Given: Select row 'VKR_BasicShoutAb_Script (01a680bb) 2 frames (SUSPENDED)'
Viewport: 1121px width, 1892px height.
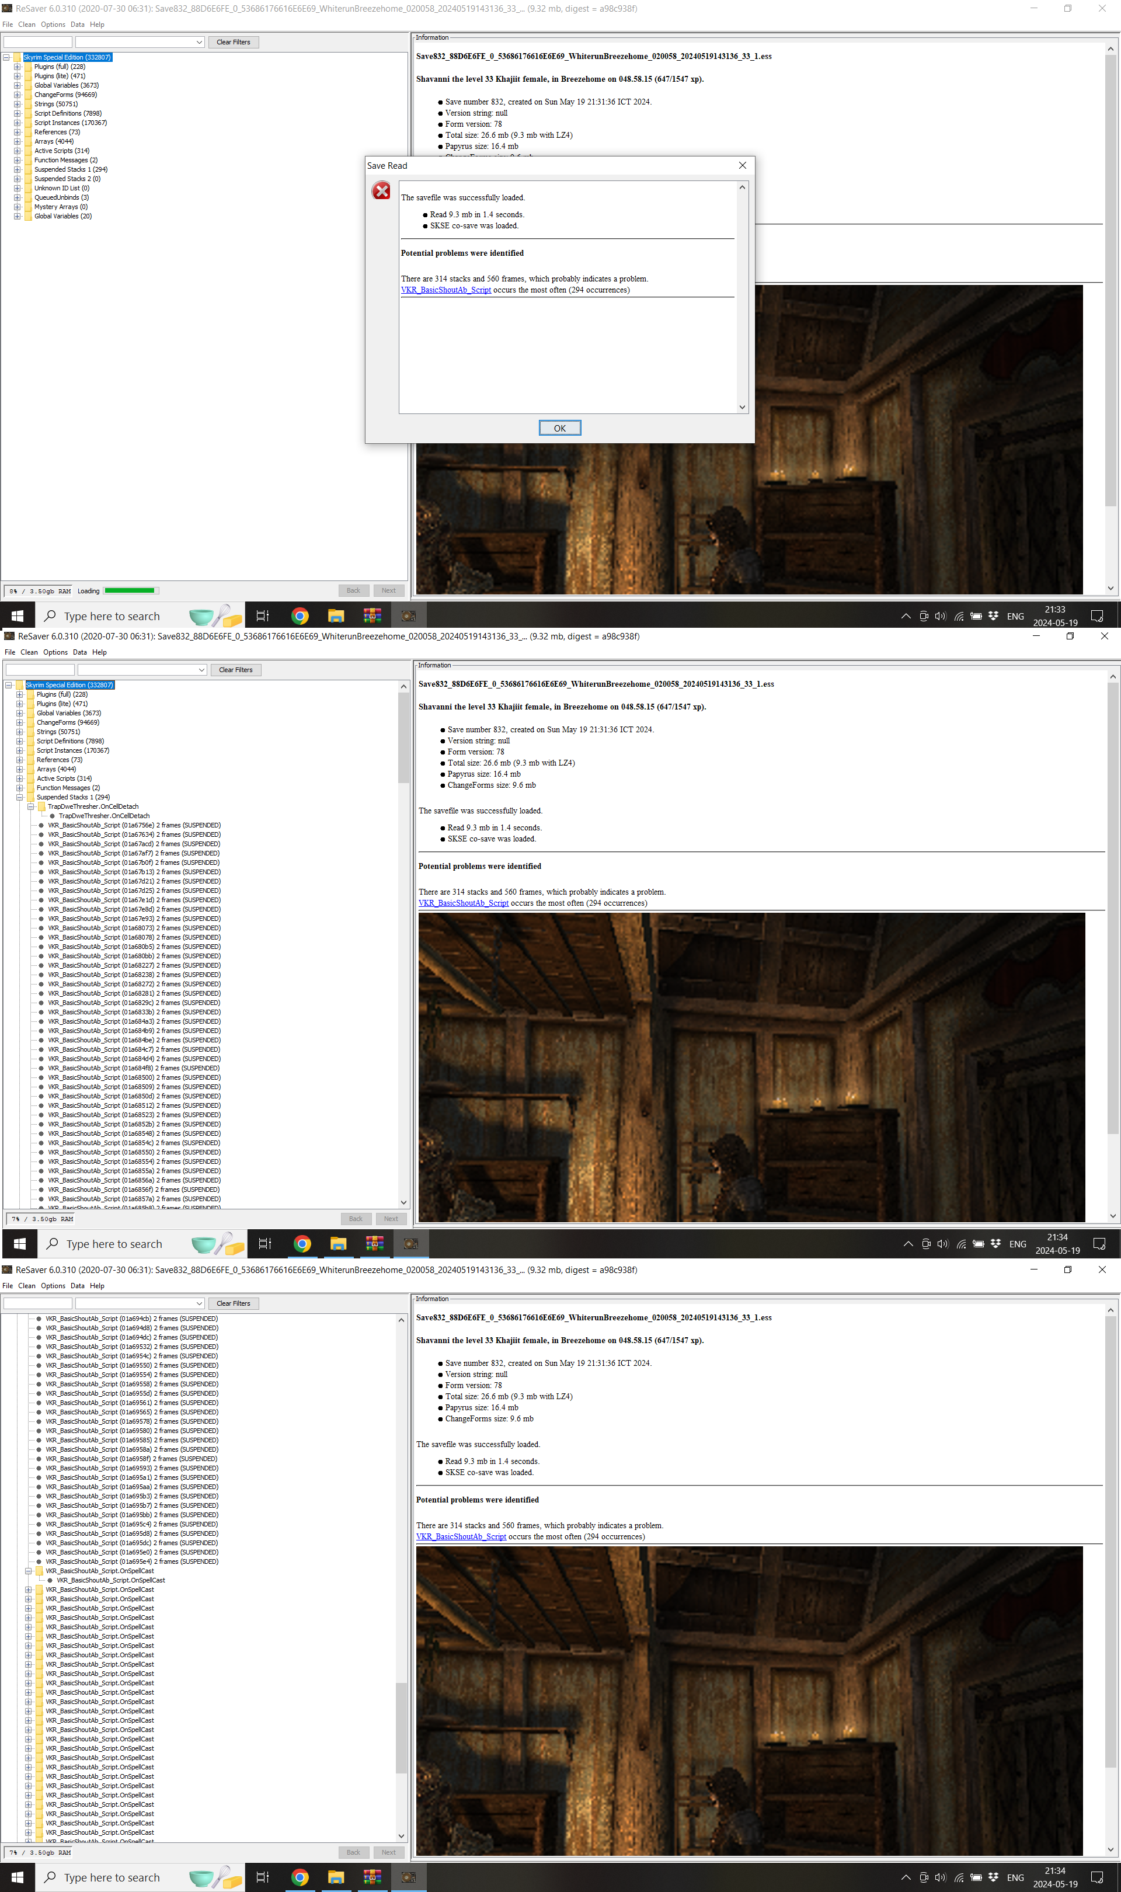Looking at the screenshot, I should [x=134, y=956].
